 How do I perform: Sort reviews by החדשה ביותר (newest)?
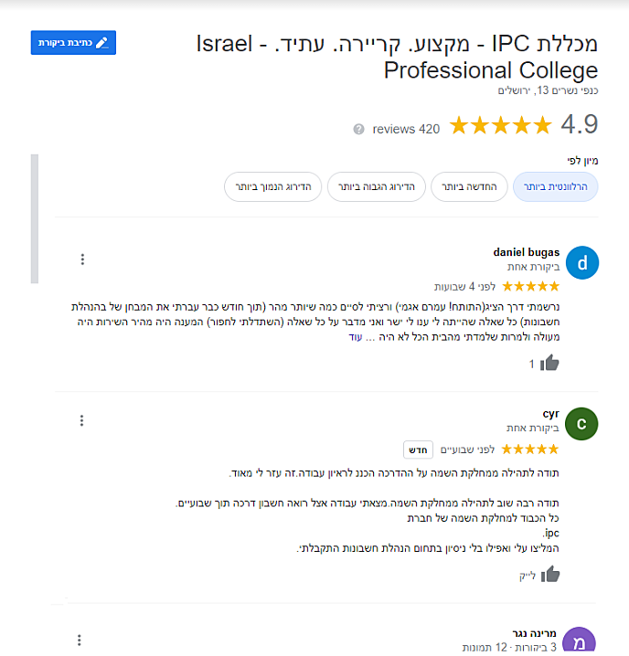[466, 186]
